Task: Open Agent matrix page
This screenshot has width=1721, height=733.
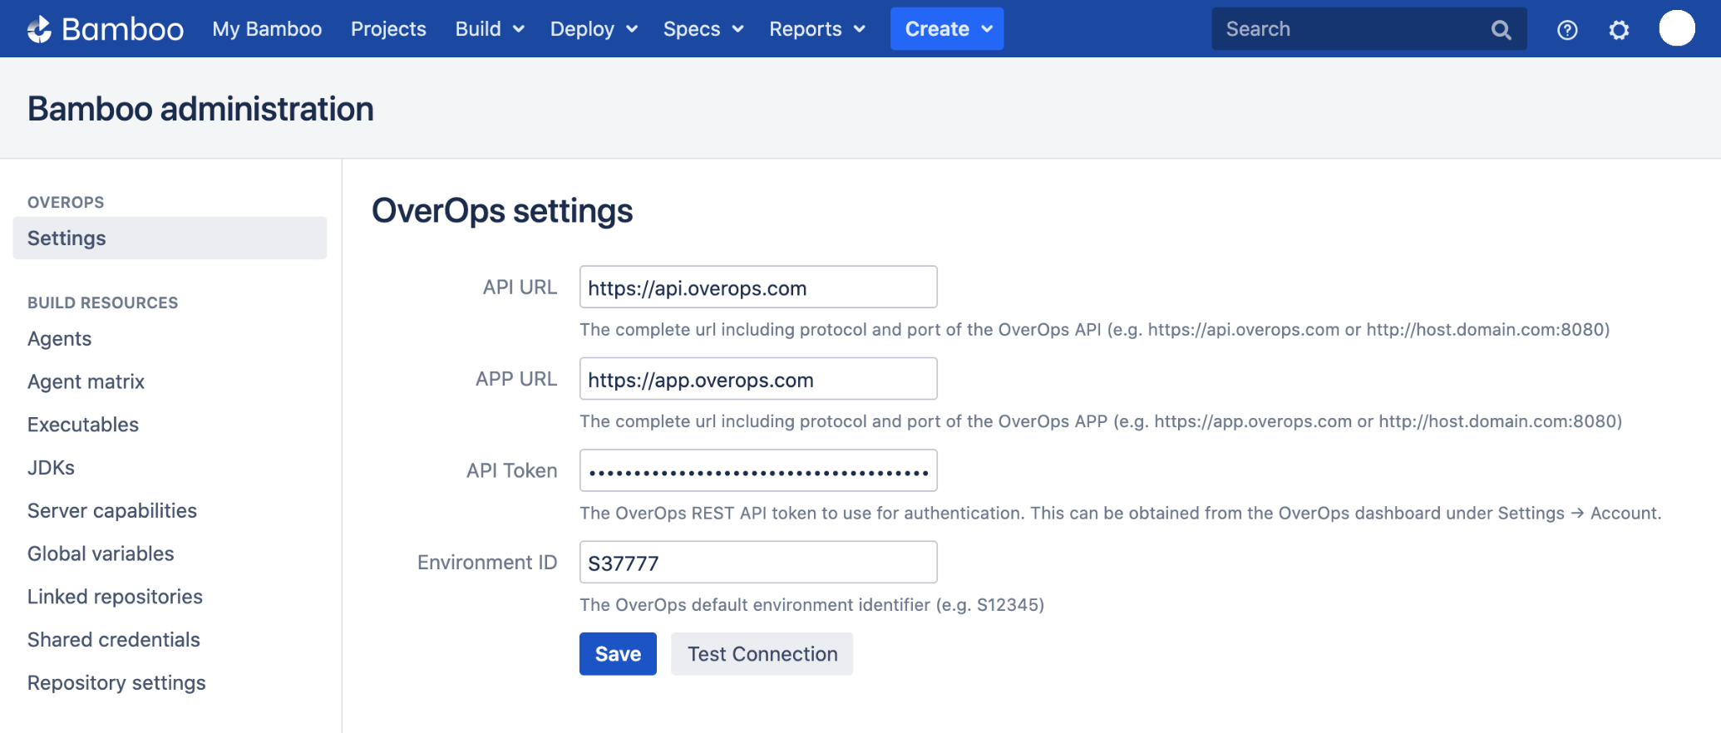Action: pos(86,382)
